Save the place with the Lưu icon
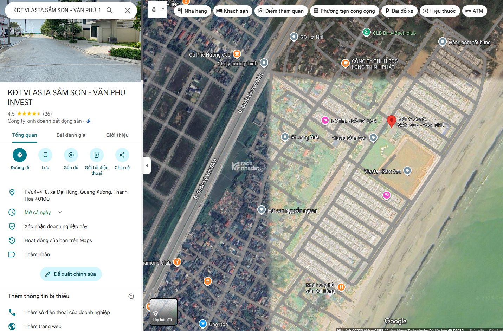Screen dimensions: 503x331 [x=45, y=155]
